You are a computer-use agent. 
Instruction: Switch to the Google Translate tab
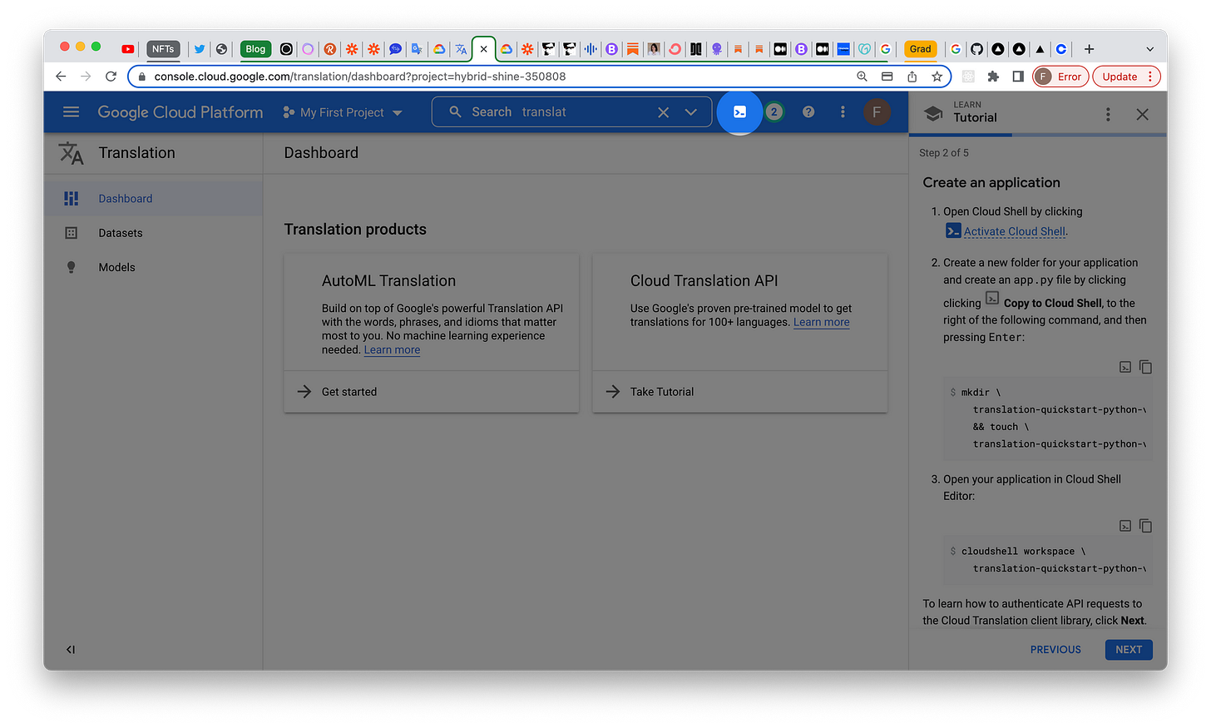point(417,49)
